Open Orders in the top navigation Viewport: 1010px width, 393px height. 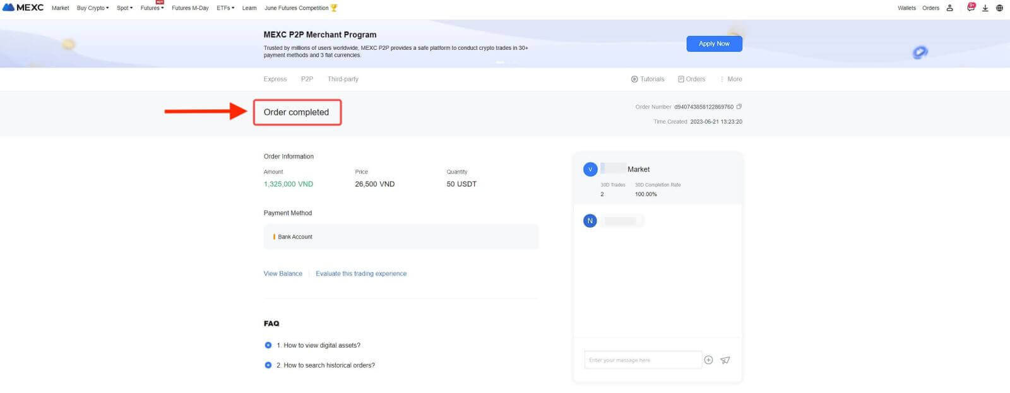pyautogui.click(x=930, y=8)
